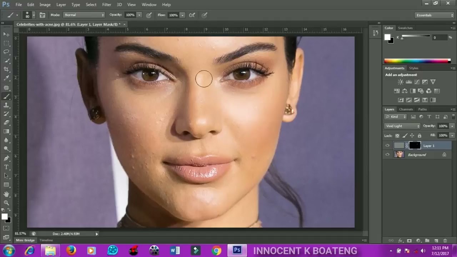Image resolution: width=457 pixels, height=257 pixels.
Task: Open the brush preset picker arrow
Action: (34, 15)
